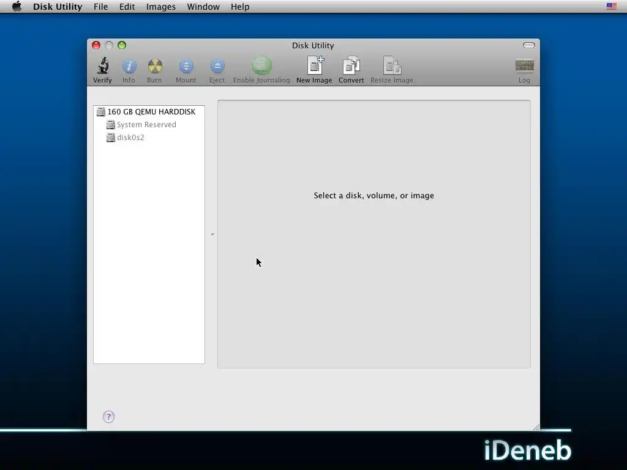The height and width of the screenshot is (470, 627).
Task: Close the Disk Utility window
Action: pos(96,45)
